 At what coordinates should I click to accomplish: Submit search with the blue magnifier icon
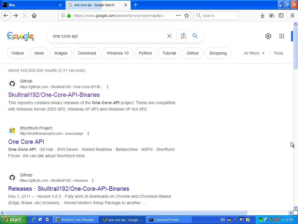(x=195, y=36)
